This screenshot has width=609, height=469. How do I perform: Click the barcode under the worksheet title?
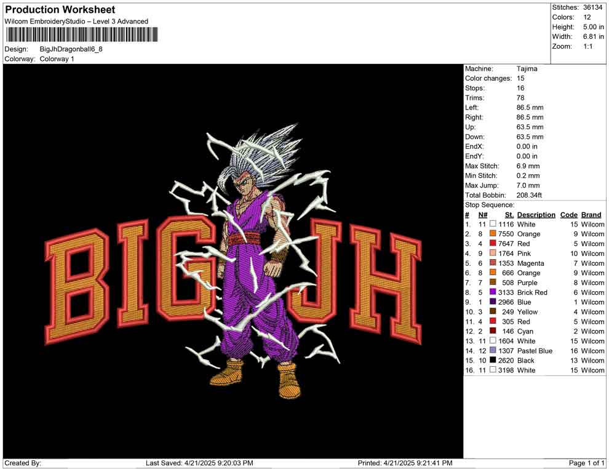[82, 34]
